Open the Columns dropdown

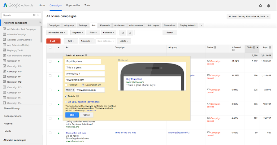point(108,33)
